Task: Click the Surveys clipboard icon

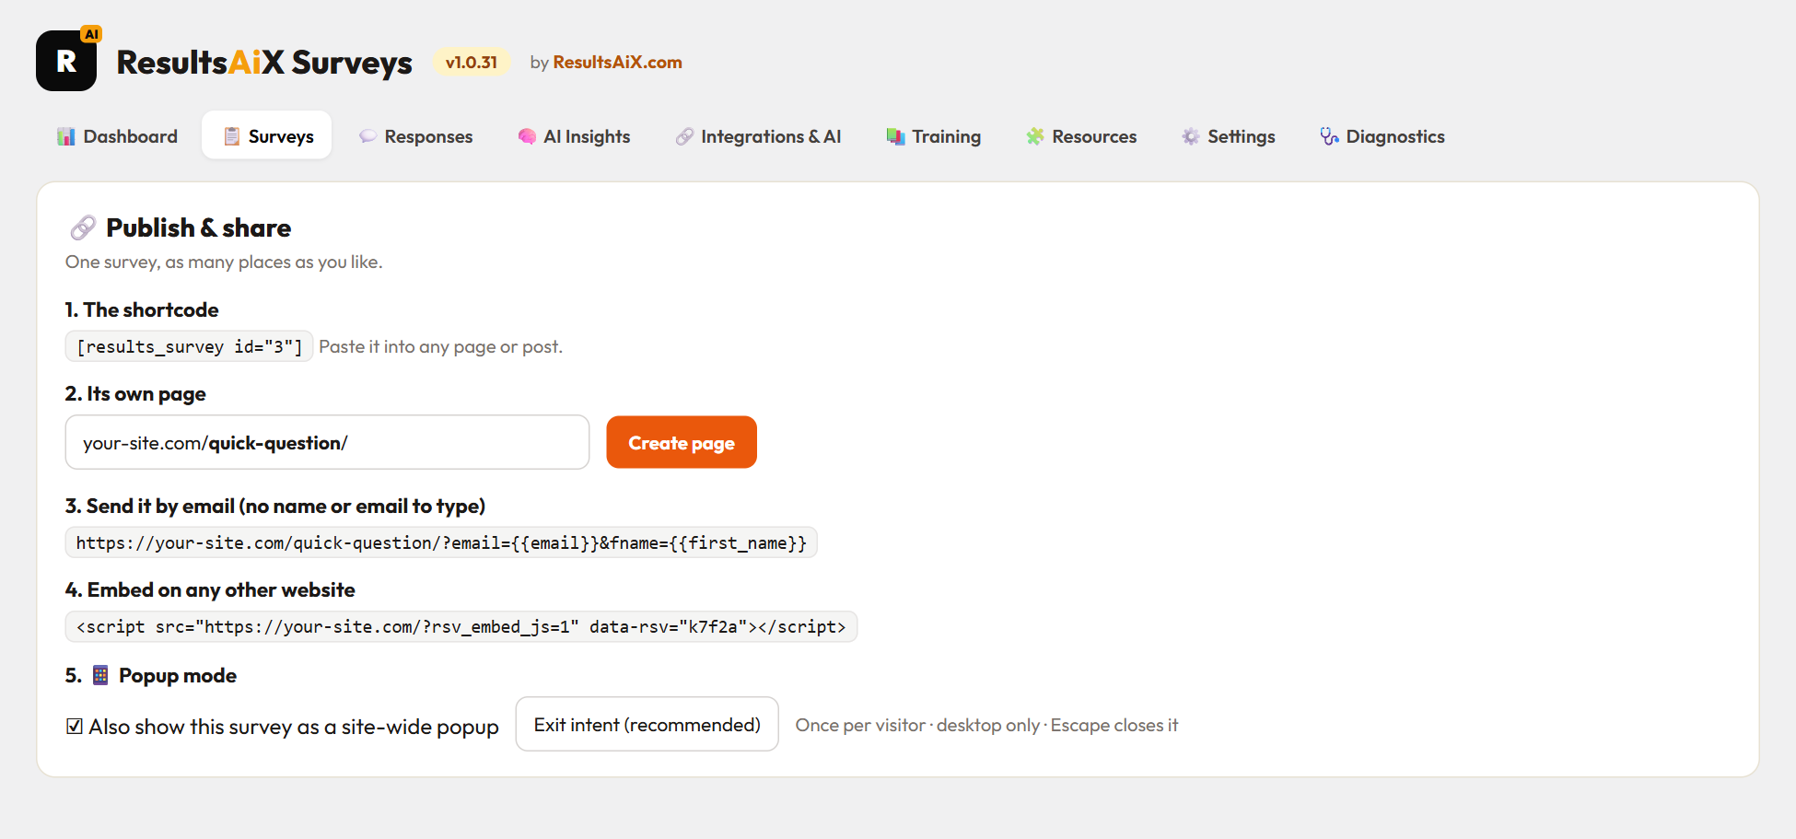Action: [231, 136]
